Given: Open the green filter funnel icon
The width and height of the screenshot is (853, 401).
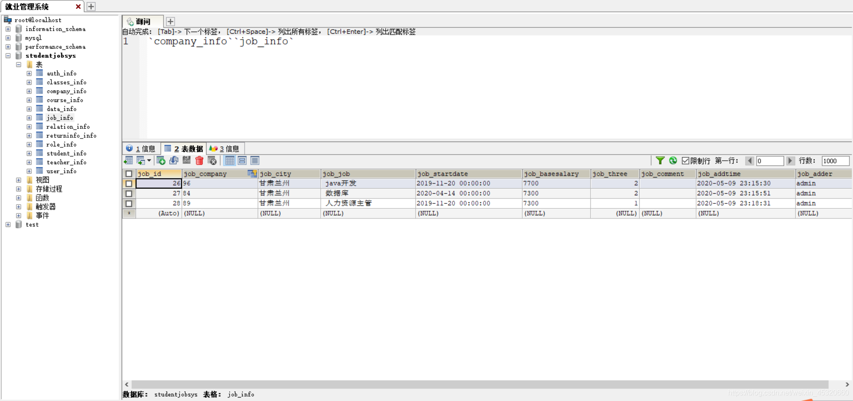Looking at the screenshot, I should [660, 161].
